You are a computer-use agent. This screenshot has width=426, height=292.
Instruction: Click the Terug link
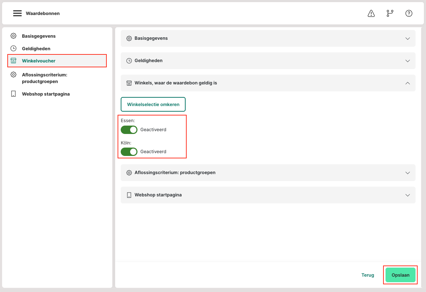(368, 275)
